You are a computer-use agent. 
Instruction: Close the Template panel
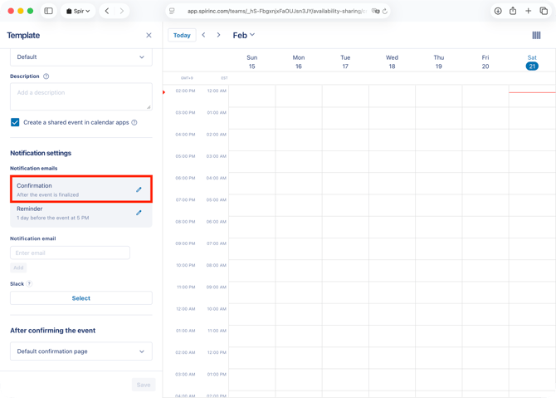pos(149,36)
